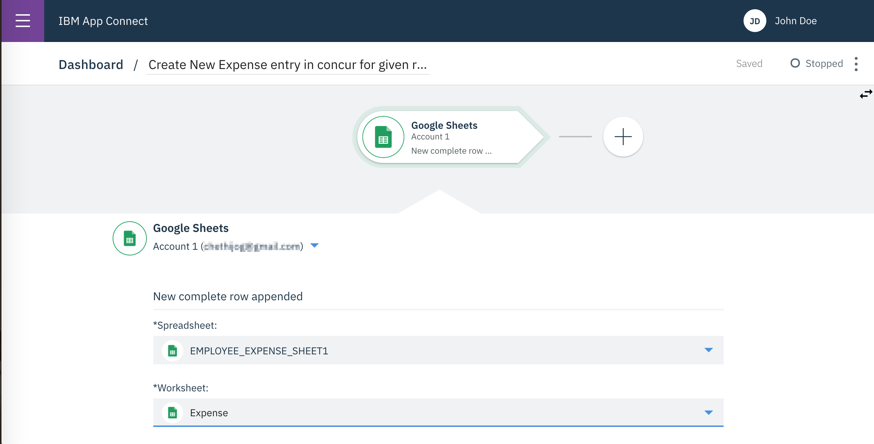
Task: Open the Spreadsheet dropdown EMPLOYEE_EXPENSE_SHEET1
Action: click(438, 350)
